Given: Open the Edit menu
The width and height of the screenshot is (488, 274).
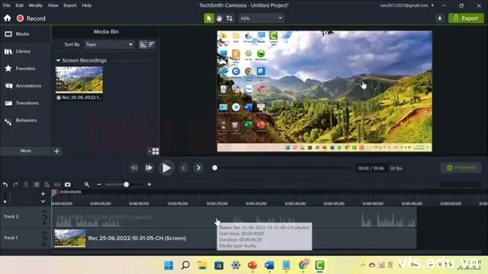Looking at the screenshot, I should point(19,5).
